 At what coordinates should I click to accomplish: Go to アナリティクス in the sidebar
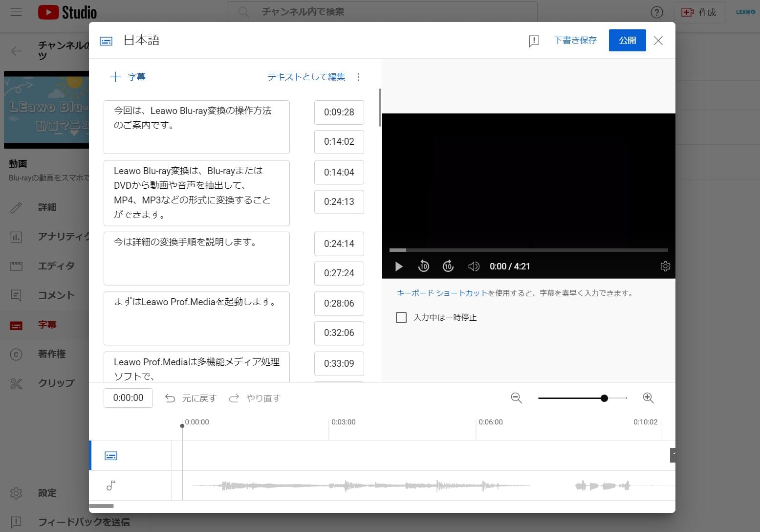tap(64, 237)
